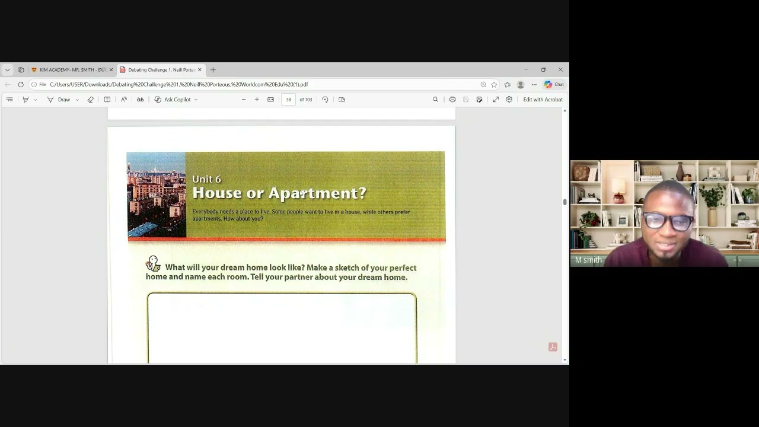Click the city skyline photo
The image size is (759, 427).
coord(156,195)
